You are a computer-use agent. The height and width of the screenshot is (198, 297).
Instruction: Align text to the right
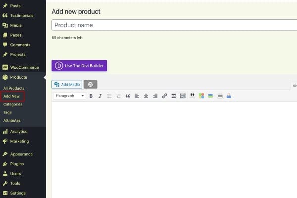click(155, 96)
